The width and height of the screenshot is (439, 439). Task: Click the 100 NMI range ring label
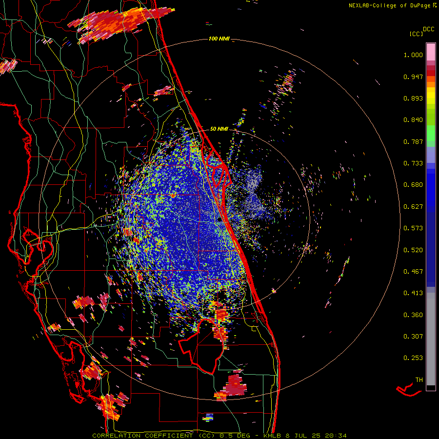(x=219, y=39)
